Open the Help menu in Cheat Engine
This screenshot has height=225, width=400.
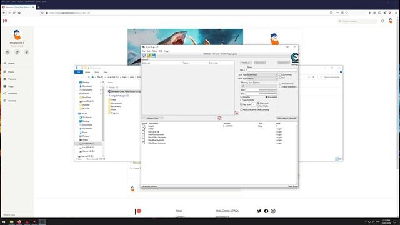pos(166,51)
